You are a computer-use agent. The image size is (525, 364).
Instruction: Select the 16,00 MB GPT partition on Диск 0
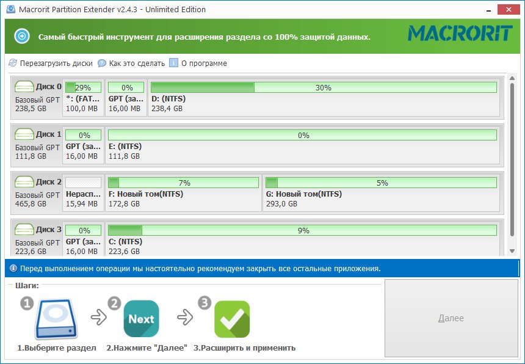126,98
